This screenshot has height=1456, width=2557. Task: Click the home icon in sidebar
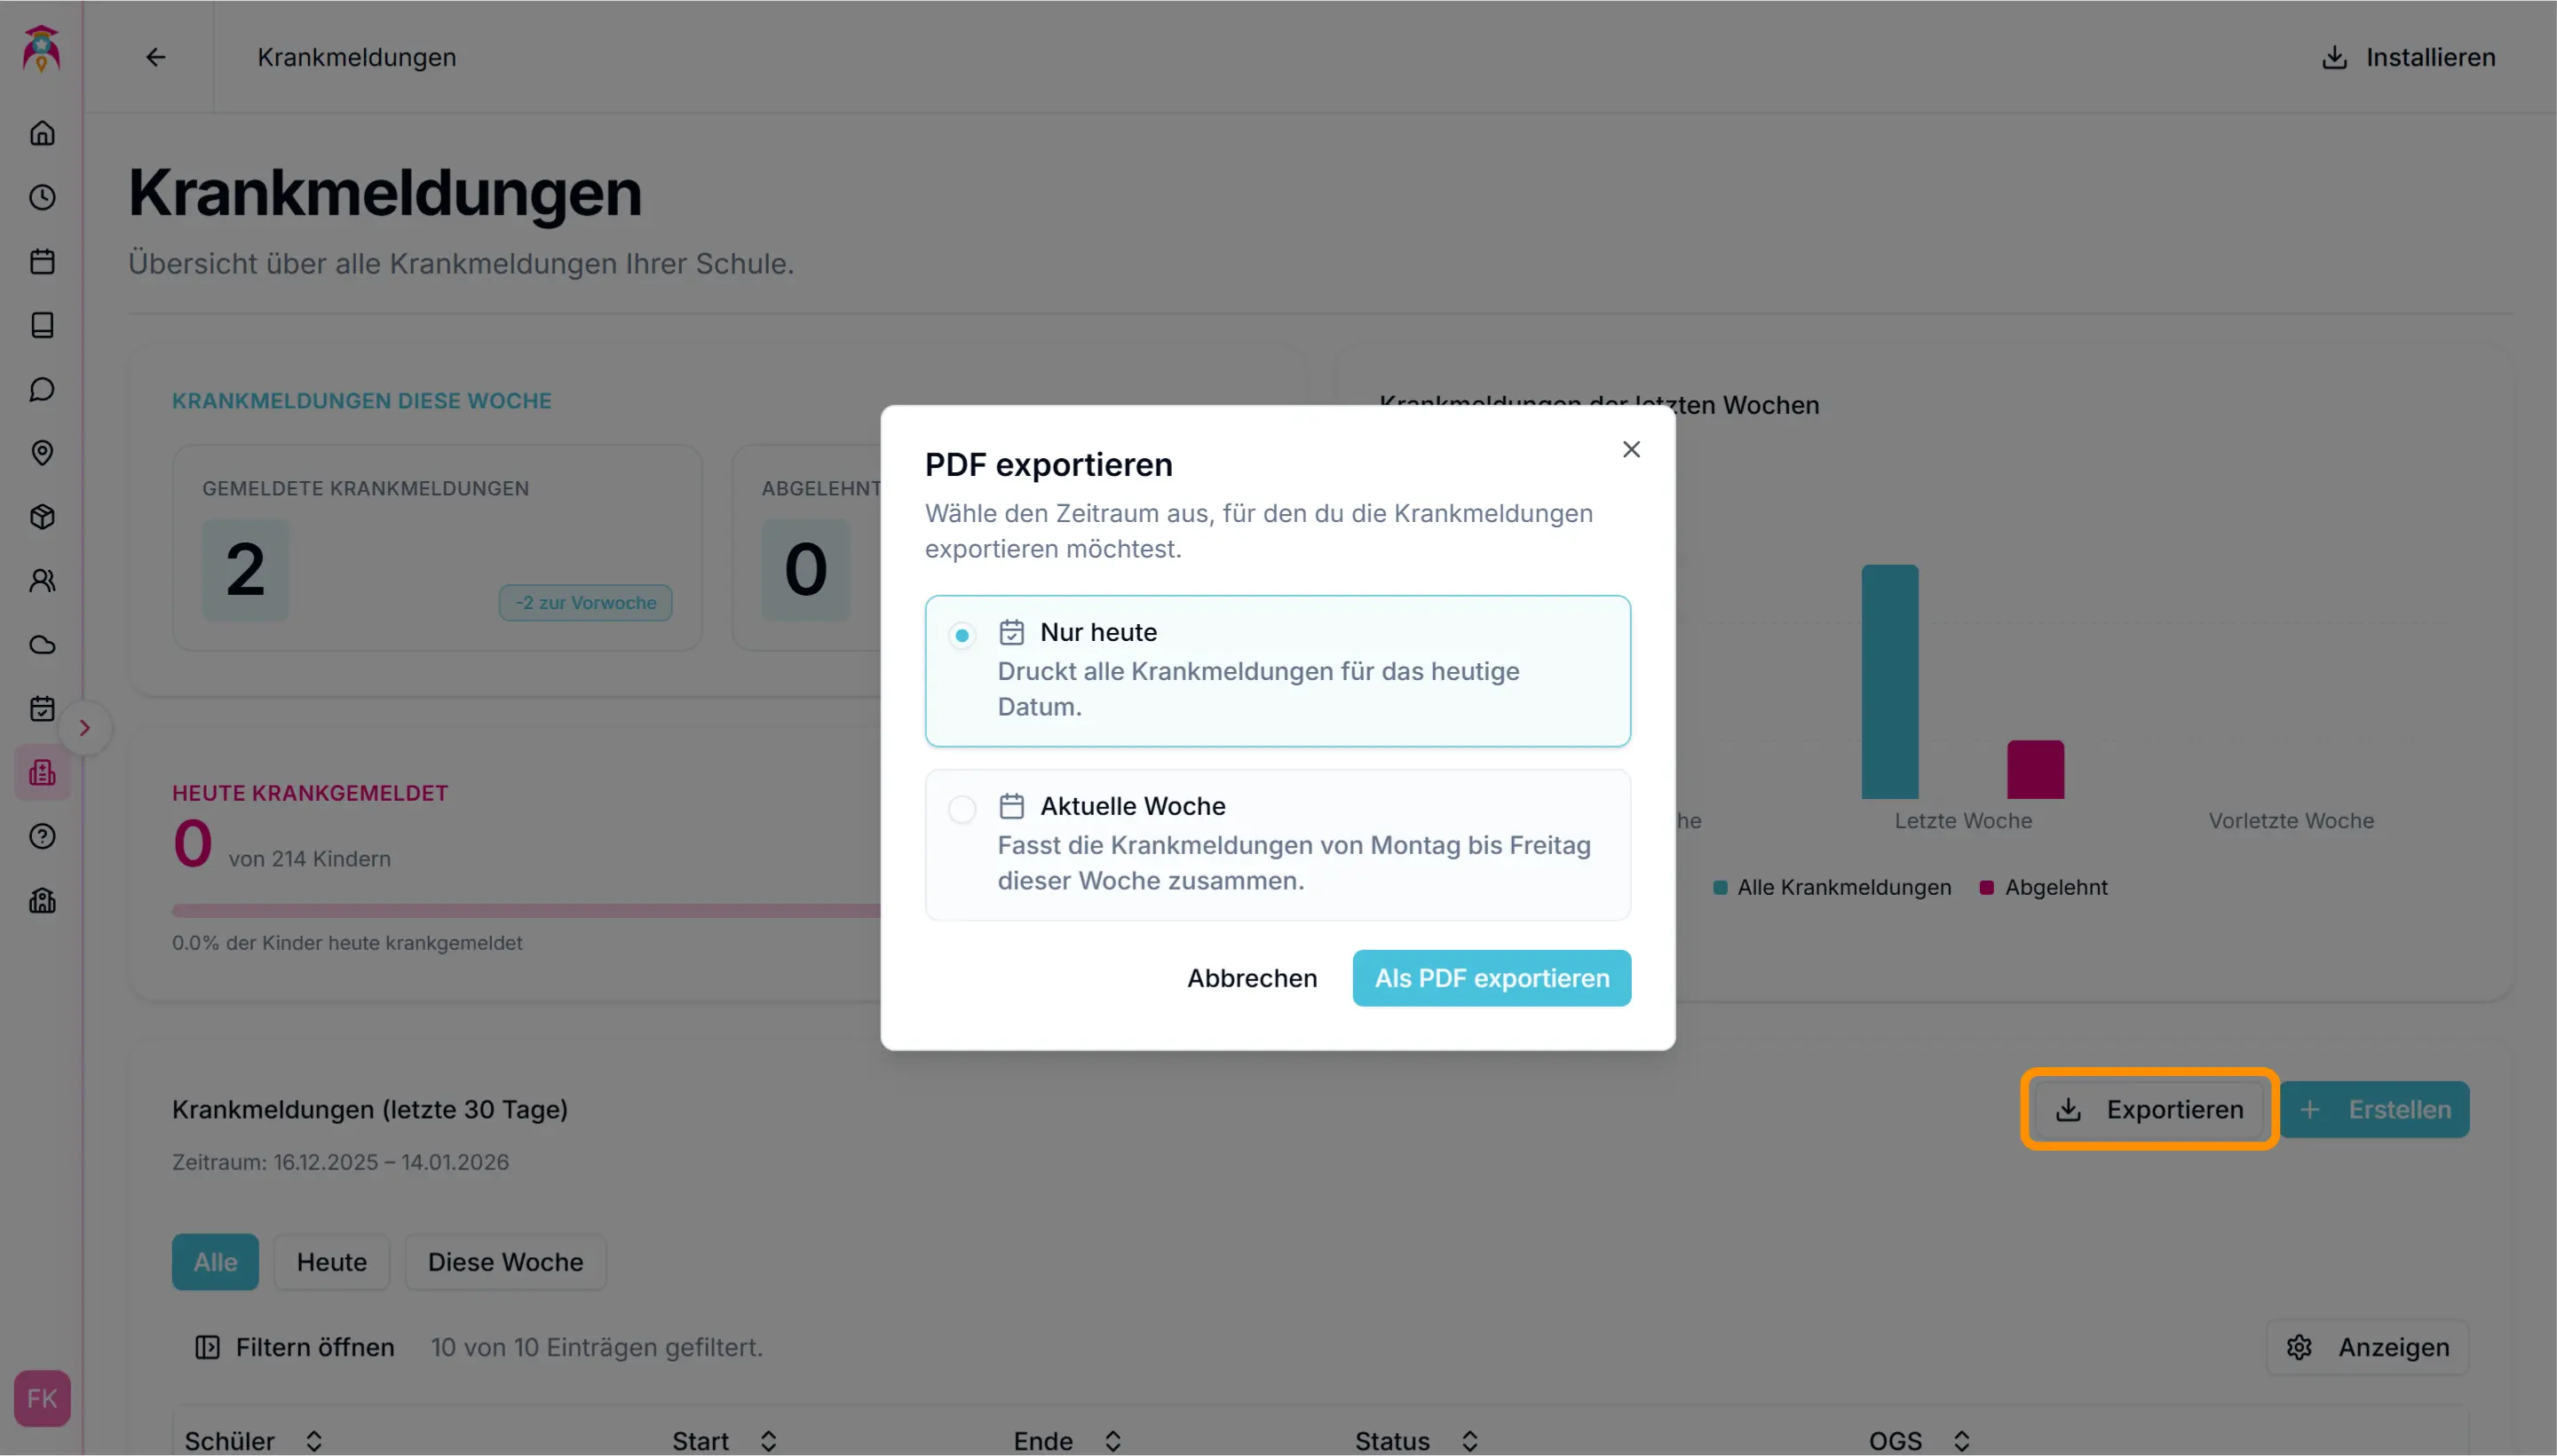pyautogui.click(x=42, y=134)
